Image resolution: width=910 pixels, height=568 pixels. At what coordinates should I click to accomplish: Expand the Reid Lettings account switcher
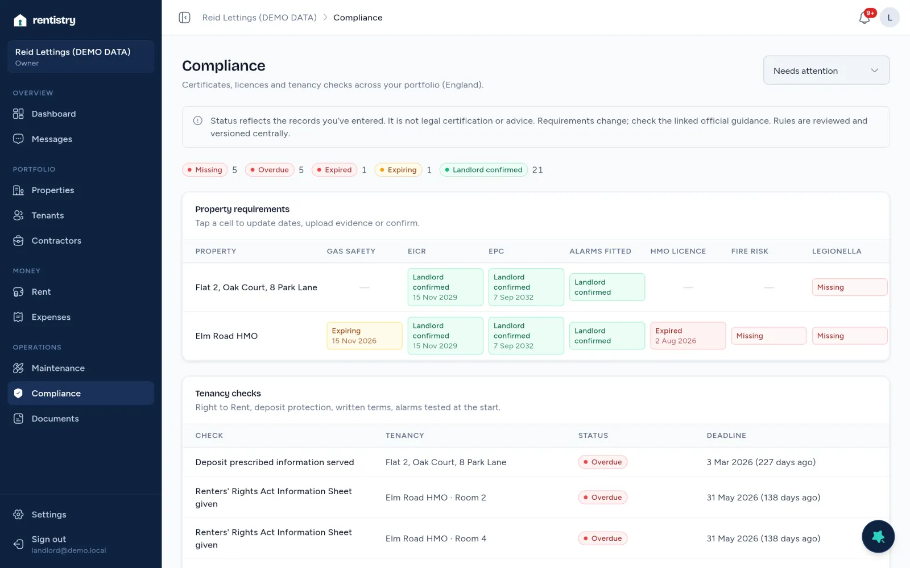click(81, 57)
